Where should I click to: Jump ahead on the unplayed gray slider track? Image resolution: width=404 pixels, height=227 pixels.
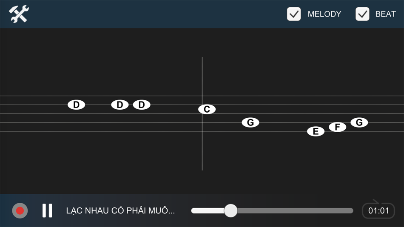click(x=295, y=210)
